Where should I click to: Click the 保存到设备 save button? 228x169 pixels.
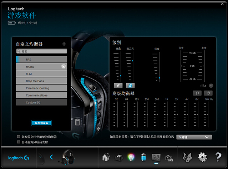41,123
